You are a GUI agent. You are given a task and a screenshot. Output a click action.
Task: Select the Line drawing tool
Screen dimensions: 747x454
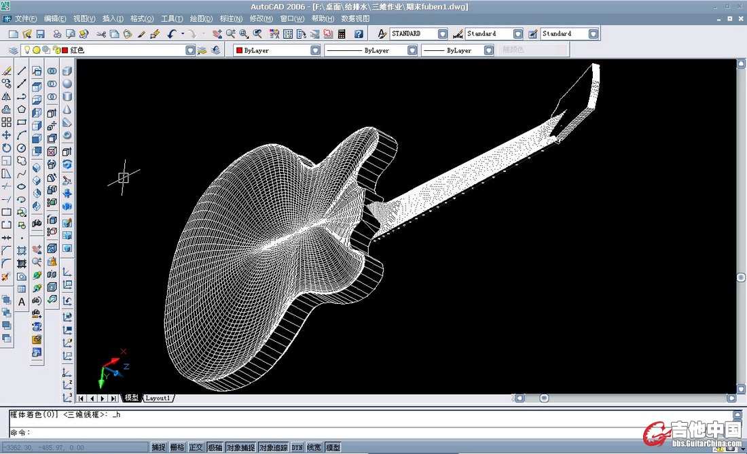(x=22, y=71)
